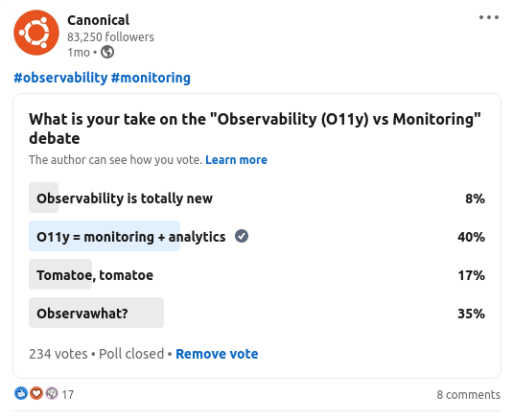Viewport: 513px width, 420px height.
Task: Open the #monitoring hashtag
Action: tap(151, 78)
